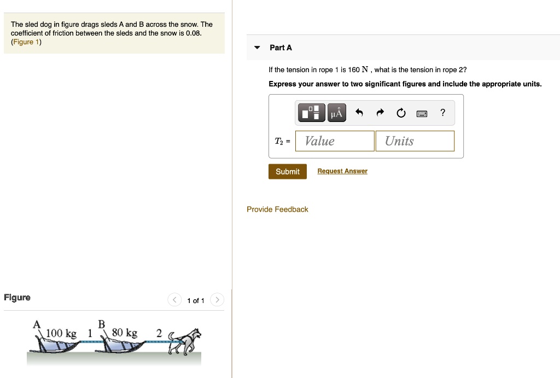The width and height of the screenshot is (560, 378).
Task: Click inside the Units input field
Action: (x=415, y=141)
